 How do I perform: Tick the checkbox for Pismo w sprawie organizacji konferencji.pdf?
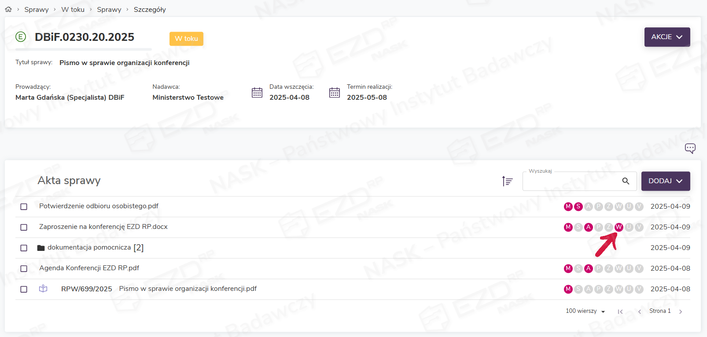click(24, 289)
